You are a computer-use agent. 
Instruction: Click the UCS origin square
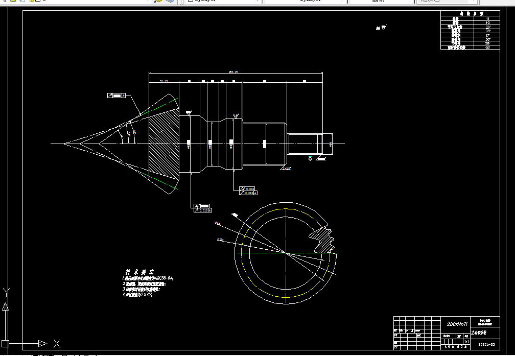point(5,344)
